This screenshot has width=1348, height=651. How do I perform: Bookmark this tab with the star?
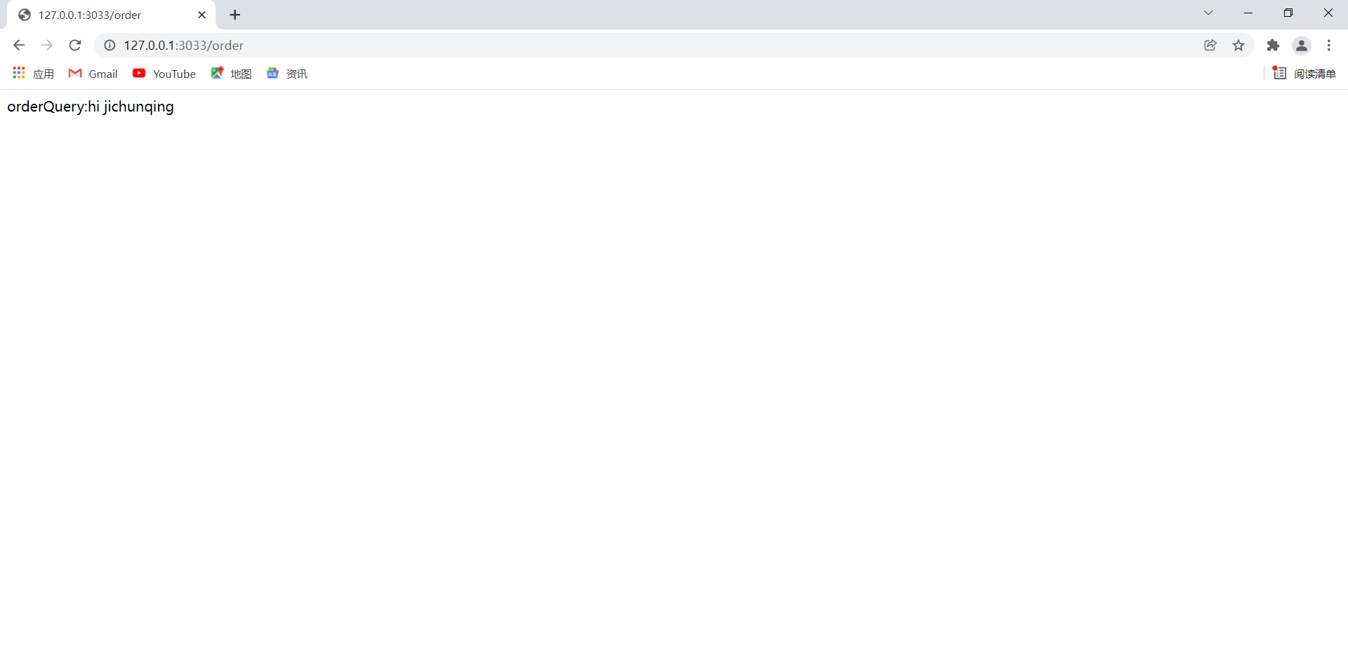click(x=1238, y=46)
